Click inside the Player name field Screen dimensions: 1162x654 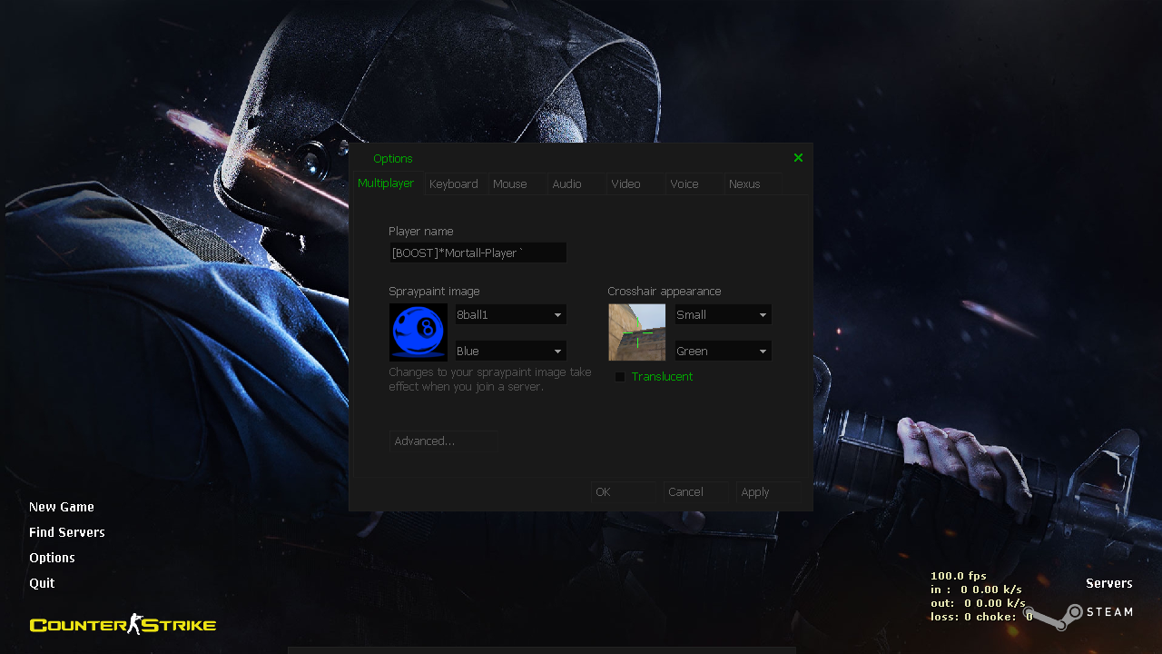coord(478,253)
